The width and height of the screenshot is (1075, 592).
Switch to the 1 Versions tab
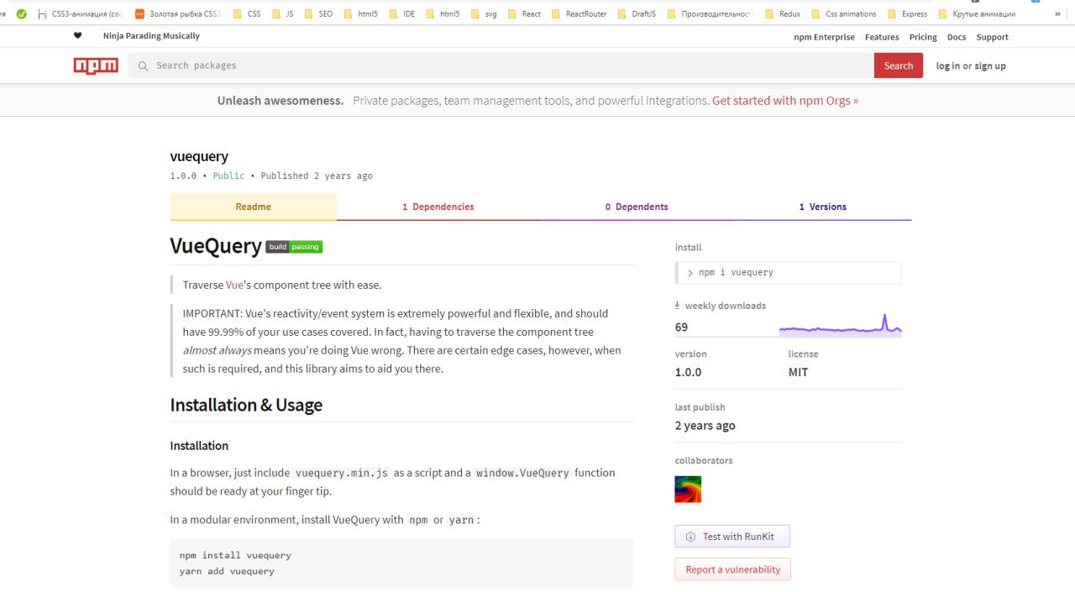tap(822, 207)
